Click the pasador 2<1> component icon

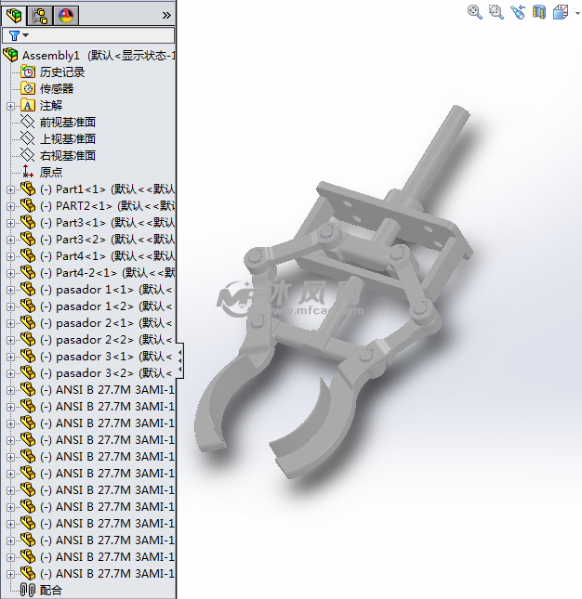(28, 323)
